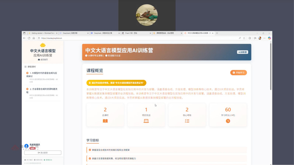
Task: Click the laptop icon under 项目实战
Action: [x=146, y=121]
